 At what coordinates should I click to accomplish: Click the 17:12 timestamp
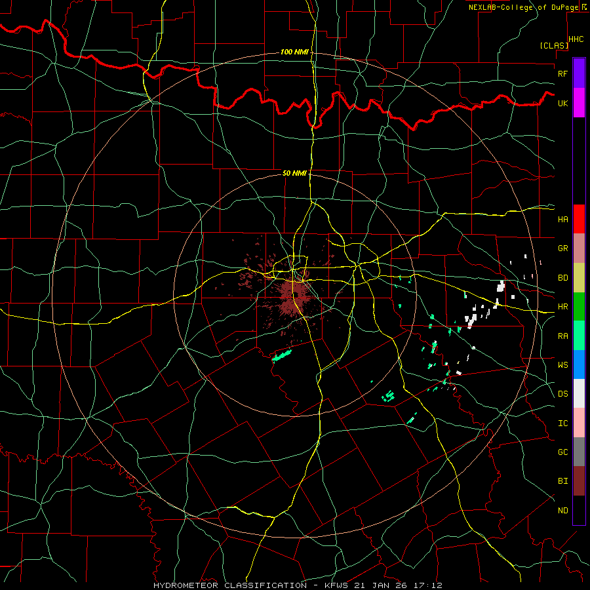coord(429,585)
